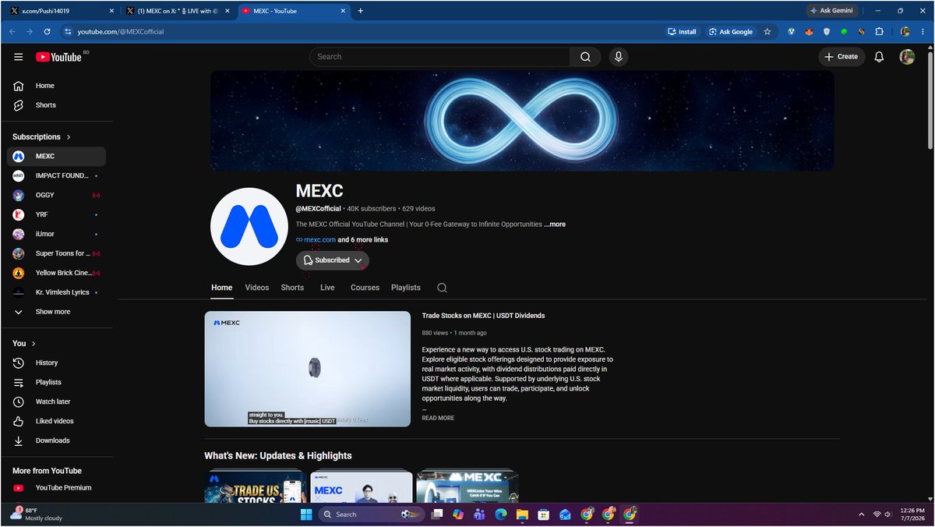Select the MEXC subscription in sidebar
The width and height of the screenshot is (935, 527).
coord(56,156)
